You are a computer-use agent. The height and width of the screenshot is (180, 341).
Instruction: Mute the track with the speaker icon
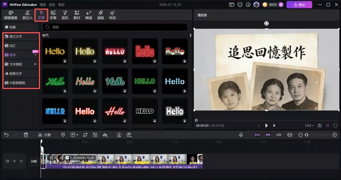tap(21, 161)
